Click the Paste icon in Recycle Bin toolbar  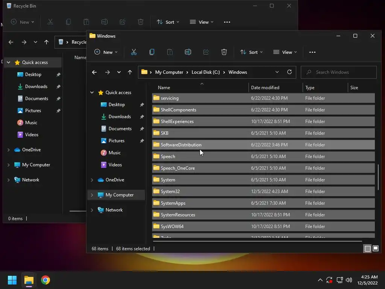click(x=86, y=22)
